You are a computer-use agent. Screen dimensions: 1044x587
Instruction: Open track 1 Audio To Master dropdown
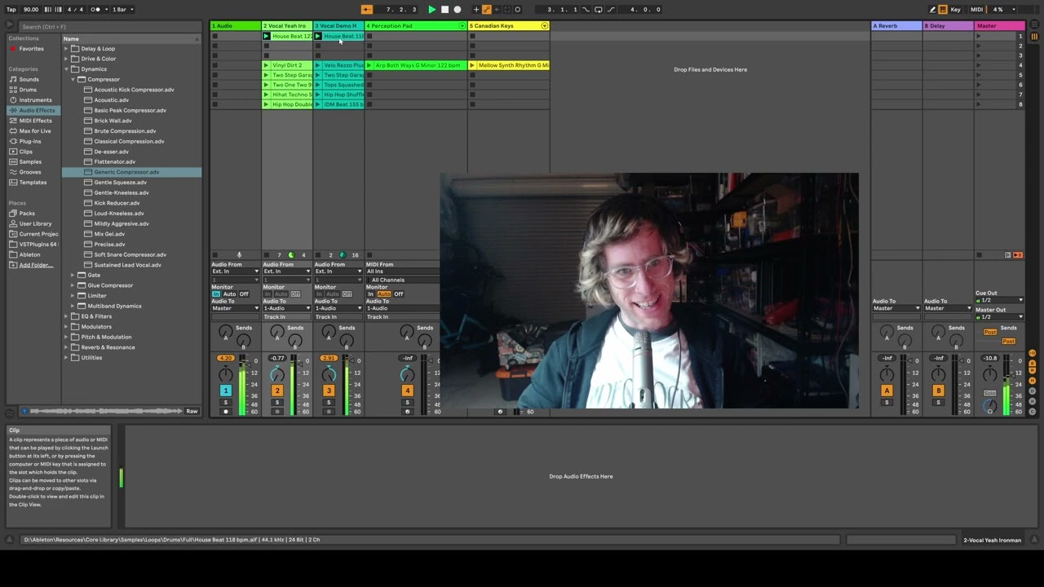click(x=236, y=308)
